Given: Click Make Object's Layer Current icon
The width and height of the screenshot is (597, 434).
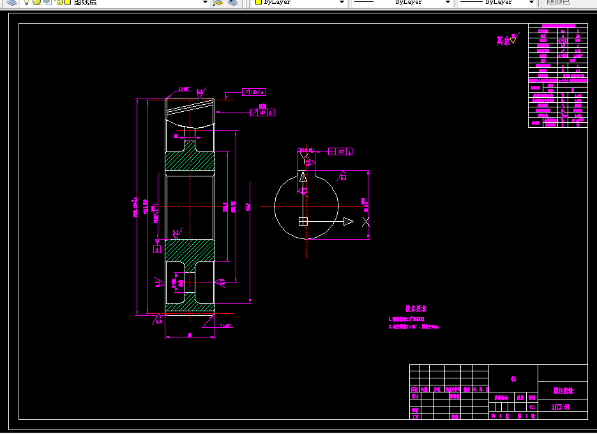Looking at the screenshot, I should coord(217,3).
